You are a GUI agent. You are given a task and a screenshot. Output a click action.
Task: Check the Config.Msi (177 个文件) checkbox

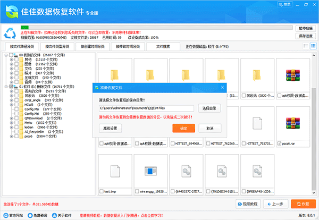click(x=16, y=109)
